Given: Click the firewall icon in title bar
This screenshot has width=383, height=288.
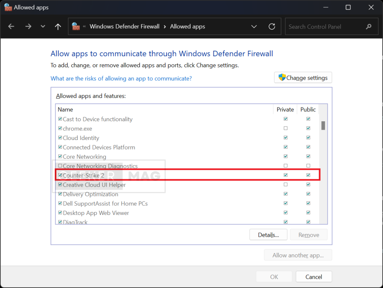Looking at the screenshot, I should [x=8, y=7].
